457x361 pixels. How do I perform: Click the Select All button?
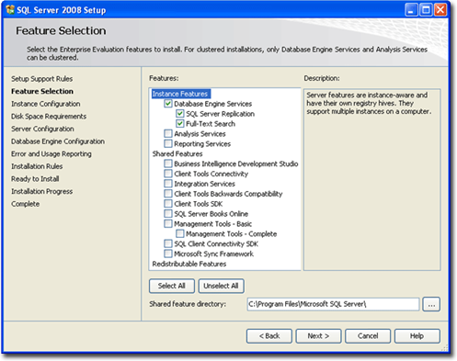[172, 286]
